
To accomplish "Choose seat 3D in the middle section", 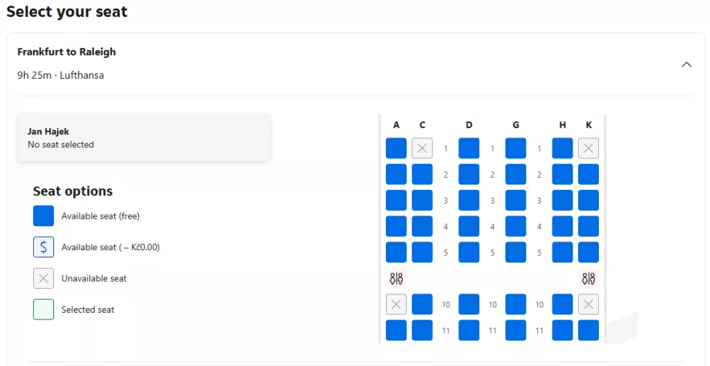I will click(x=468, y=201).
